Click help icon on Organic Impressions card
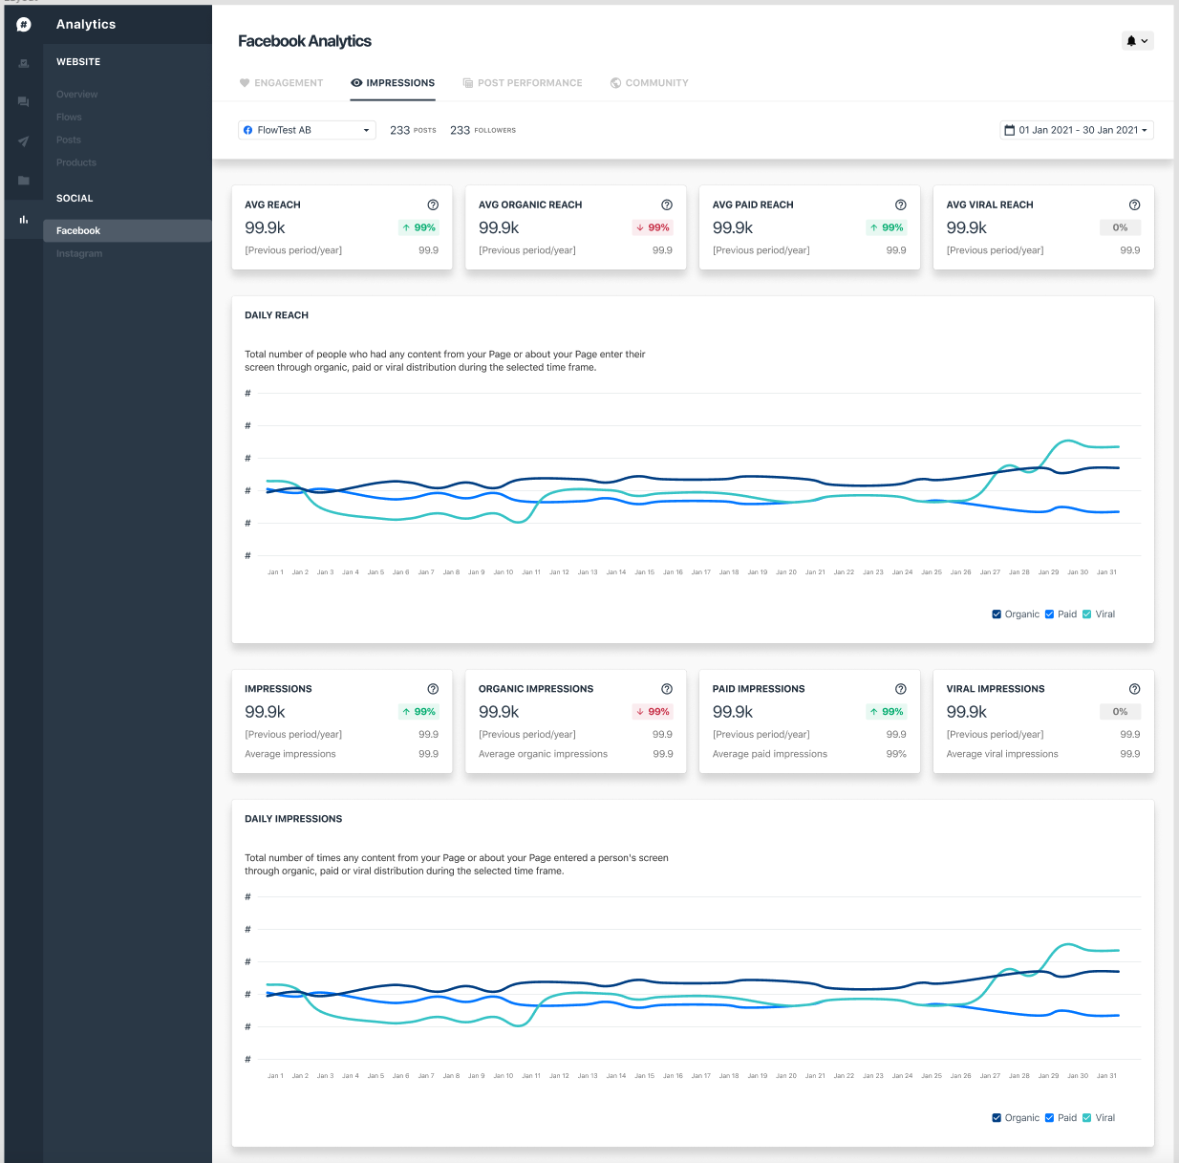 pos(667,689)
